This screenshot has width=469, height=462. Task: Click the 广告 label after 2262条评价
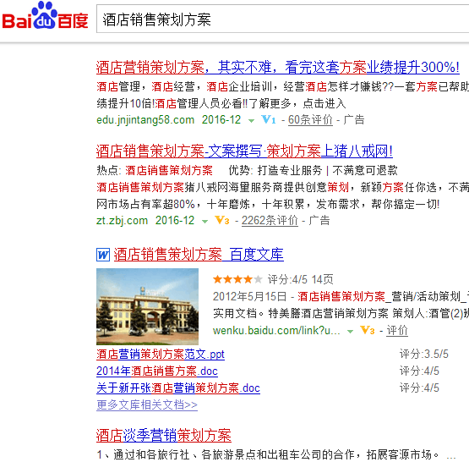[319, 221]
